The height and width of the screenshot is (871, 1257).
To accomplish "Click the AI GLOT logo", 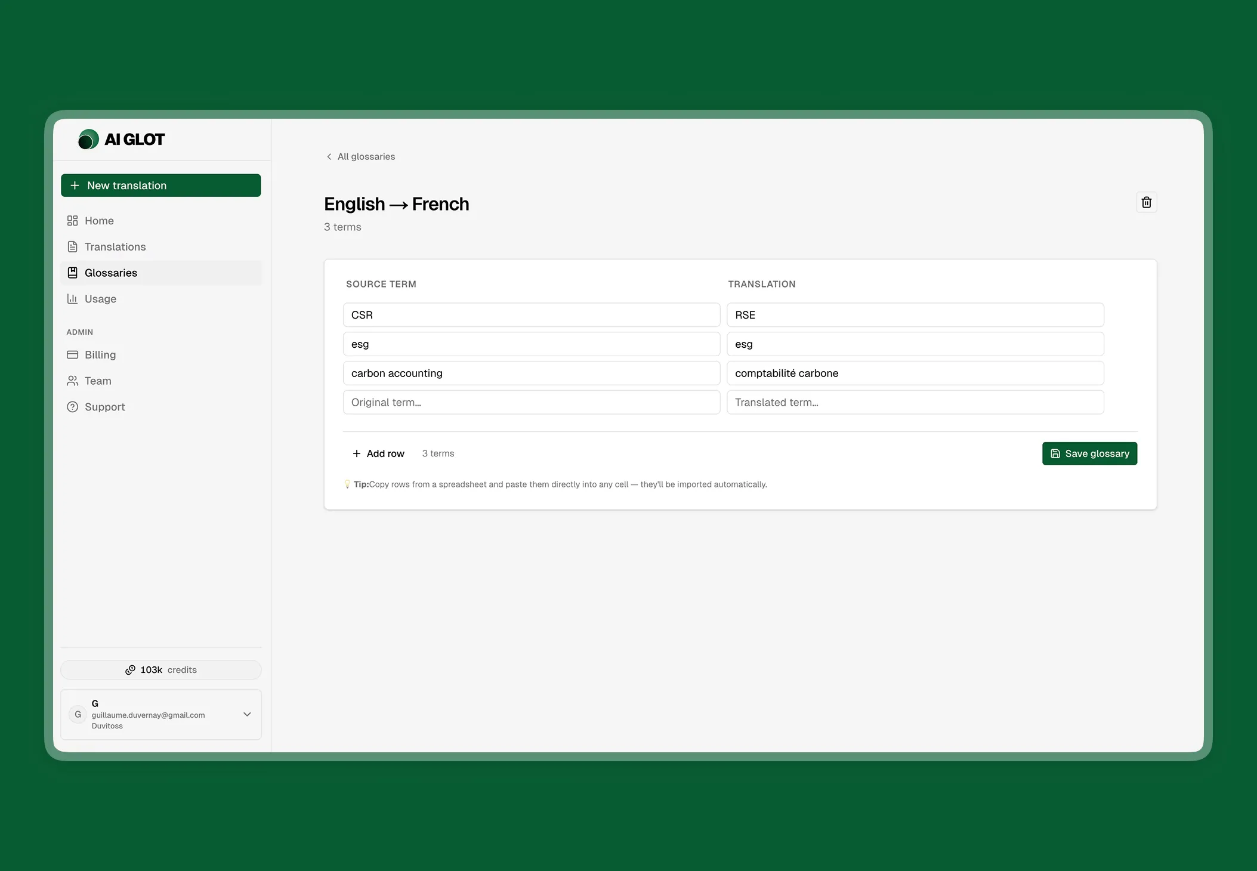I will (x=121, y=139).
